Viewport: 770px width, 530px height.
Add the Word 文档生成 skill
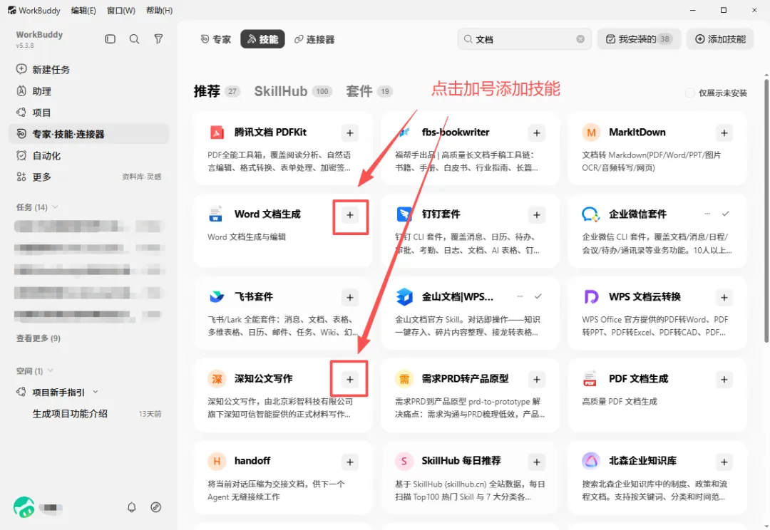(349, 215)
